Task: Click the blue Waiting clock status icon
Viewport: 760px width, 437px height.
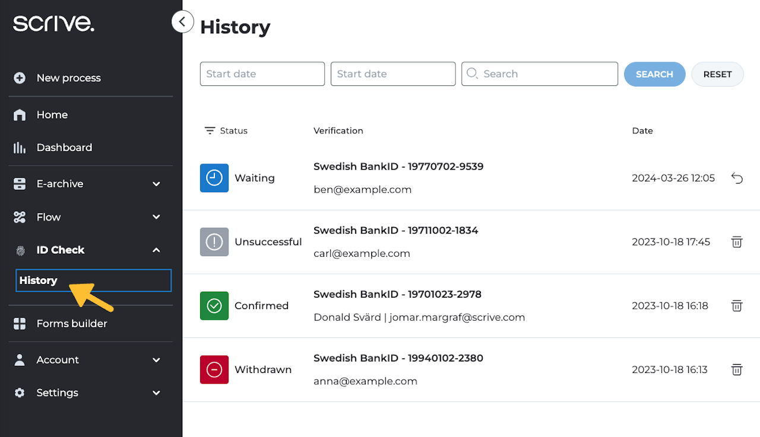Action: 214,178
